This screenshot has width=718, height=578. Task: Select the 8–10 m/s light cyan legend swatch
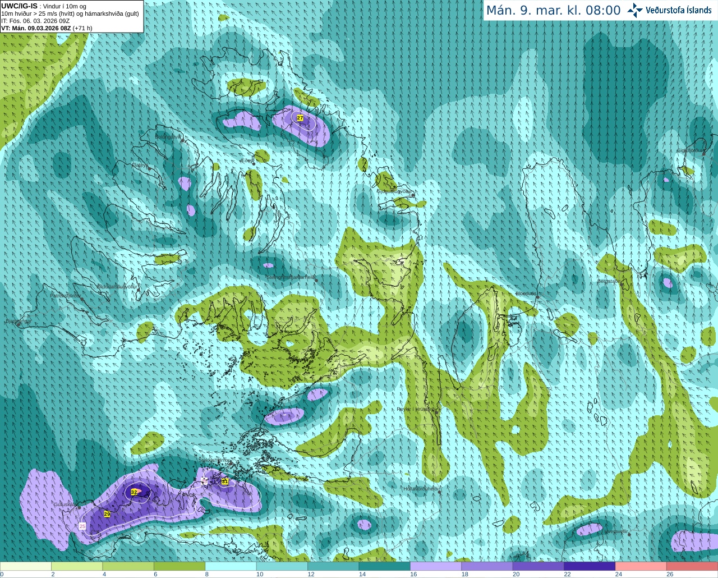231,566
